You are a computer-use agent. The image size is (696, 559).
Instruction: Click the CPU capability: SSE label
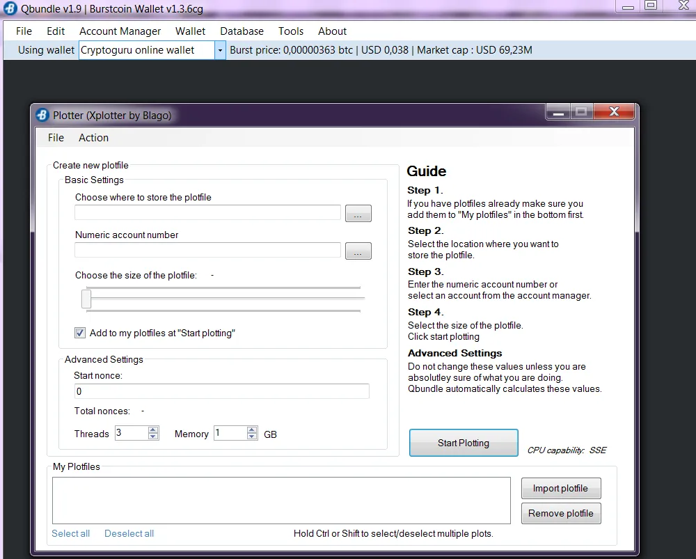(x=567, y=450)
